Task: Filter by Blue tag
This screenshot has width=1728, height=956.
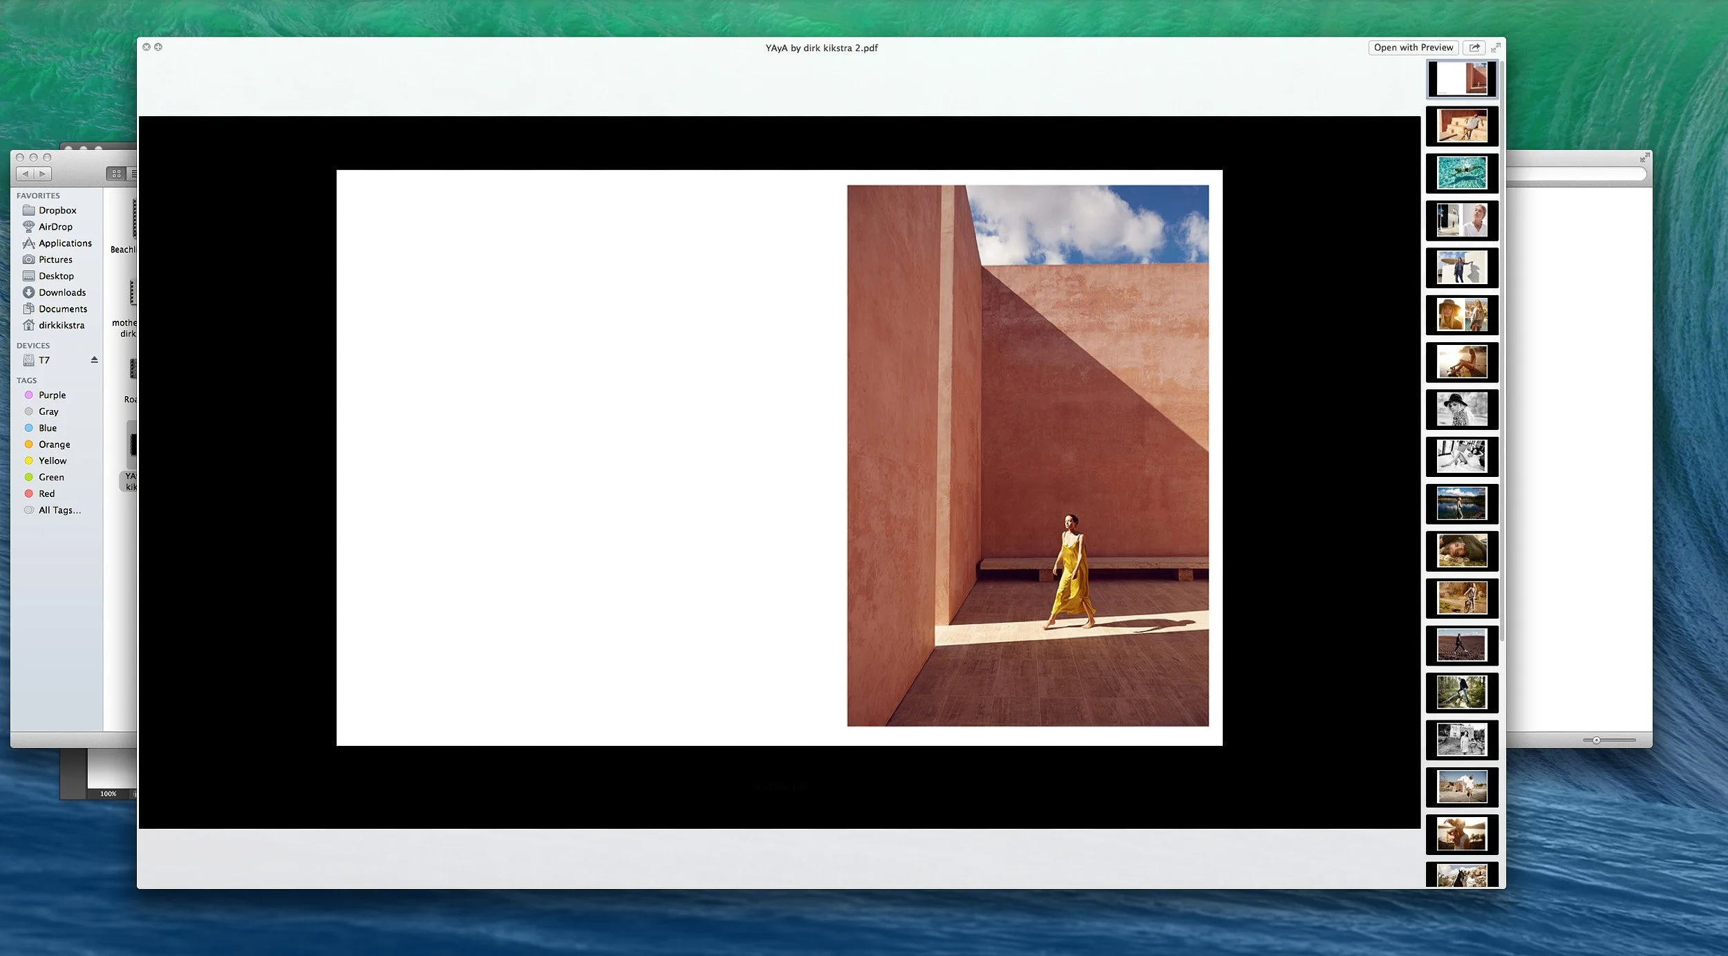Action: point(48,428)
